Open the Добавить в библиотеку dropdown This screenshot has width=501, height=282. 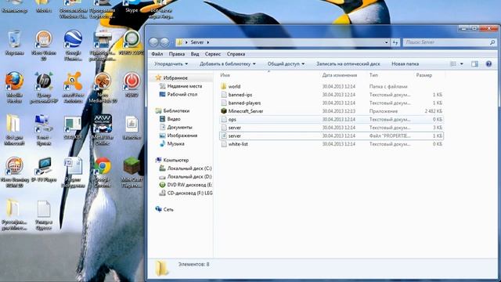click(228, 64)
